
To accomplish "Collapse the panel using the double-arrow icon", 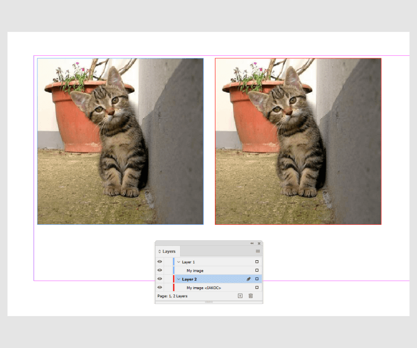I will click(x=252, y=243).
